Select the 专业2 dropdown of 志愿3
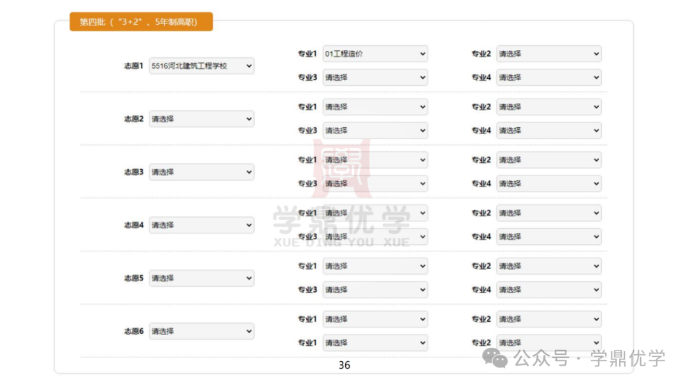 click(x=549, y=160)
